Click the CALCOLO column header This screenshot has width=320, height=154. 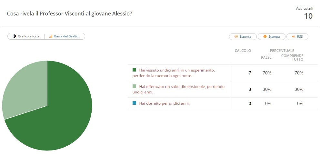pos(243,51)
